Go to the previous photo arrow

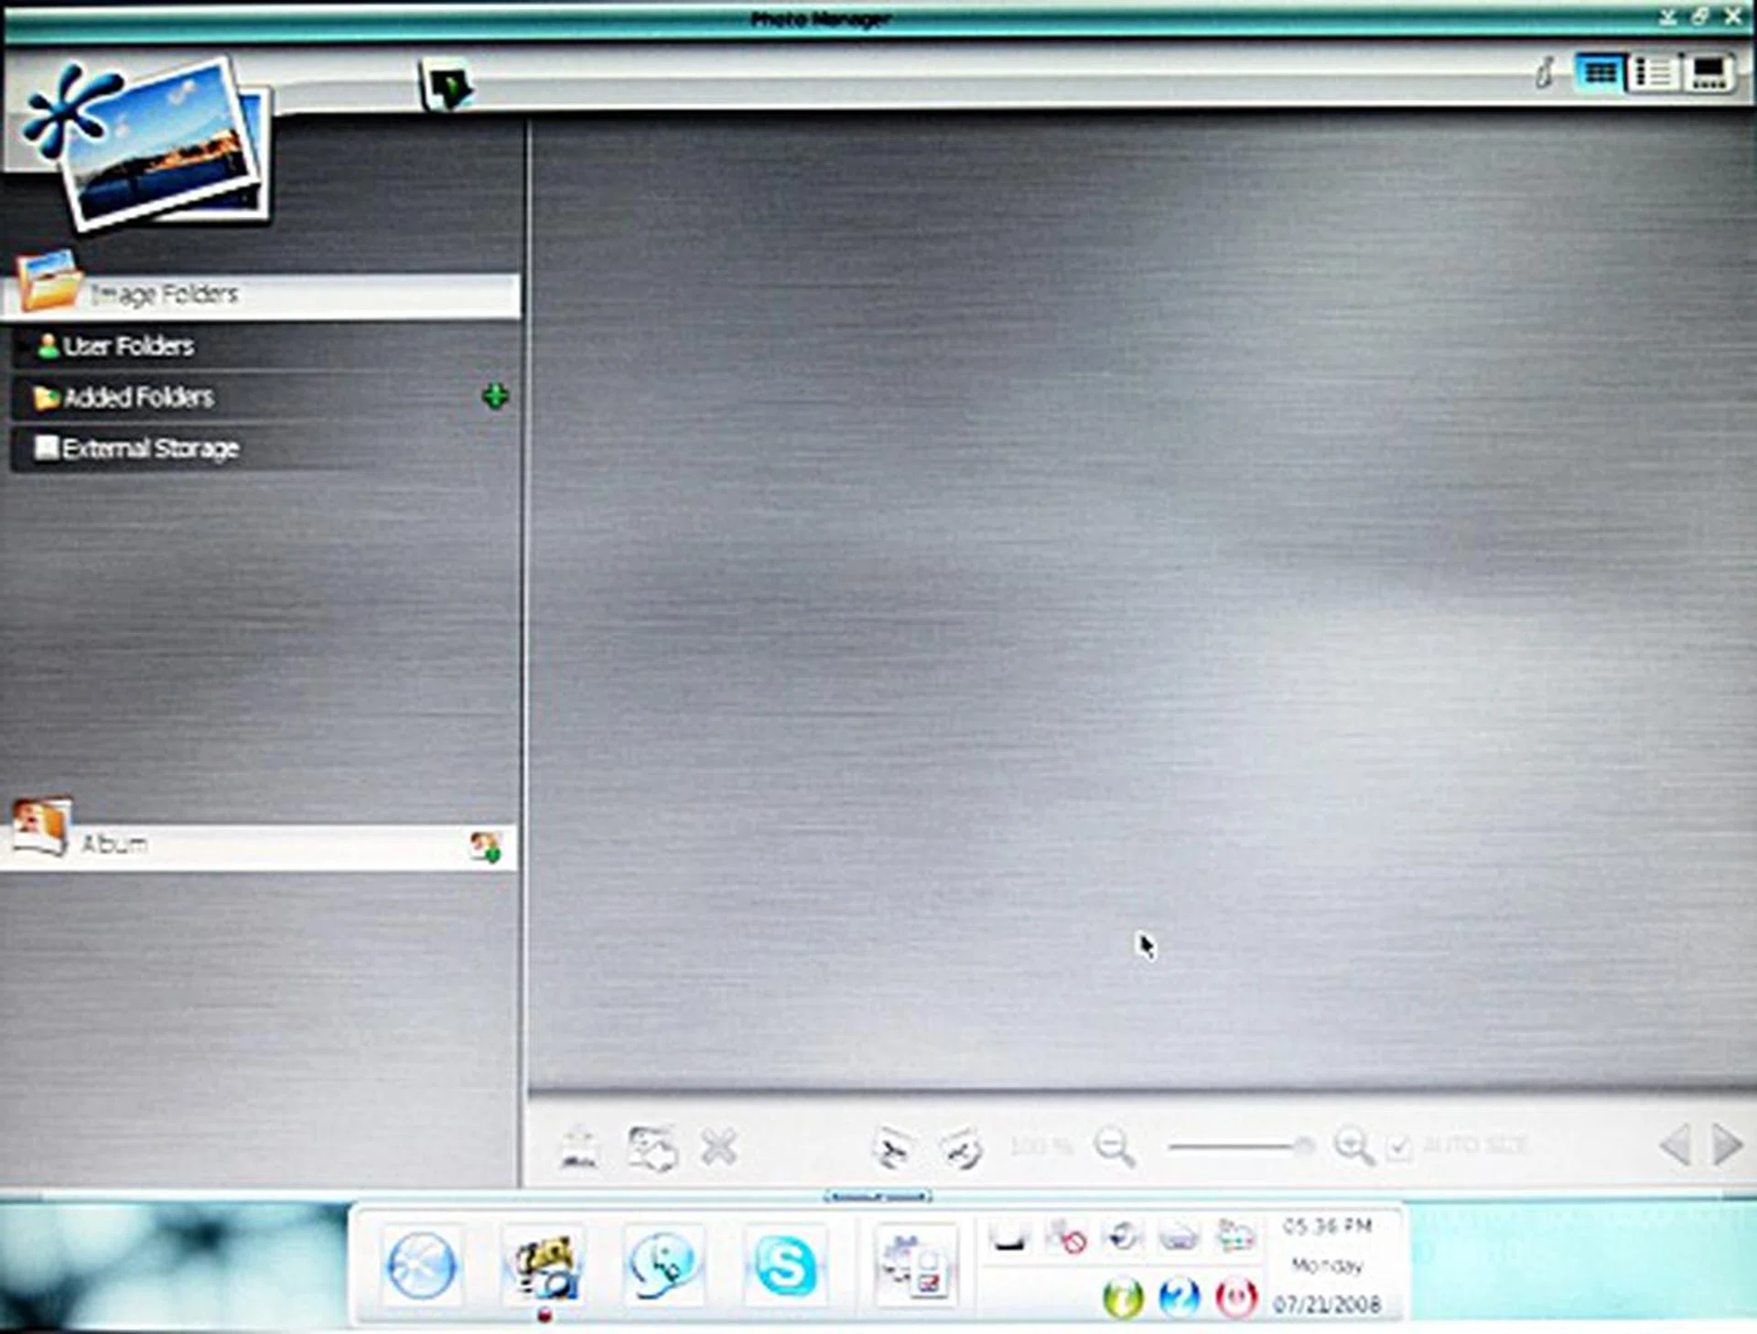pos(1676,1146)
